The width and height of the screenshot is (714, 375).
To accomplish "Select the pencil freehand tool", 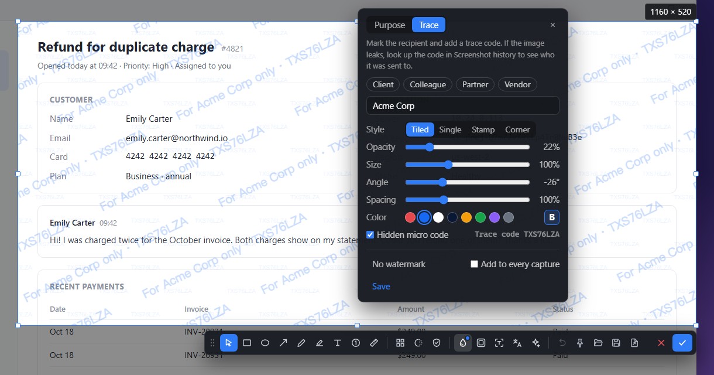I will pos(301,343).
